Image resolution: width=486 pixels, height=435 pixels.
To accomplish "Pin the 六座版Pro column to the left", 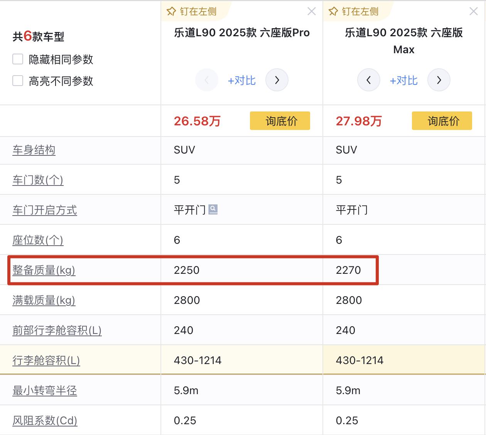I will [191, 12].
